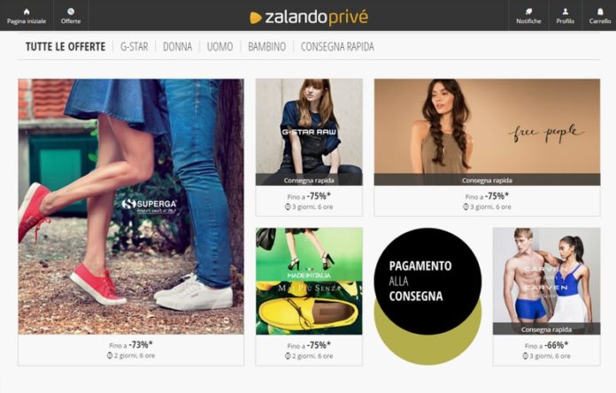Open Notifiche notifications icon
Screen dimensions: 616x393
tap(528, 12)
